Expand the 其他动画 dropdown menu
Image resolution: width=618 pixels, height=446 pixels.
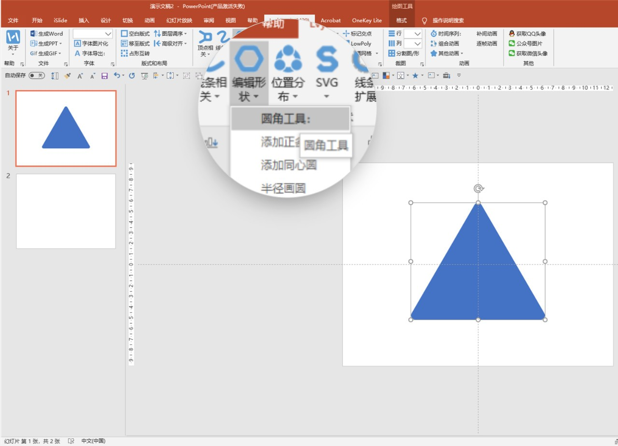(462, 53)
